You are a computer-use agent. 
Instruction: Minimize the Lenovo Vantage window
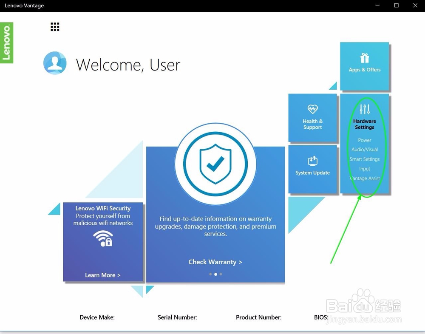click(x=377, y=6)
